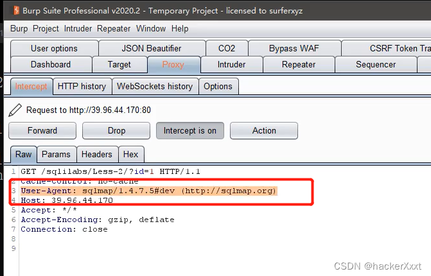The image size is (431, 276).
Task: Open the Window menu
Action: click(151, 28)
